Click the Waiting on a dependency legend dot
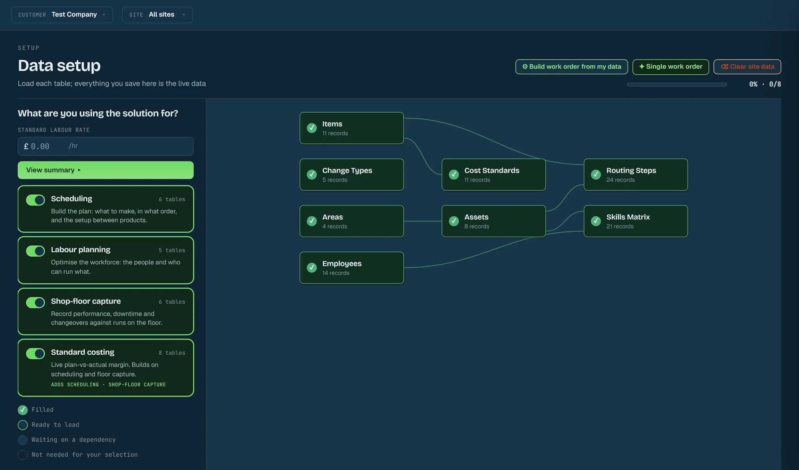The height and width of the screenshot is (470, 799). tap(23, 440)
